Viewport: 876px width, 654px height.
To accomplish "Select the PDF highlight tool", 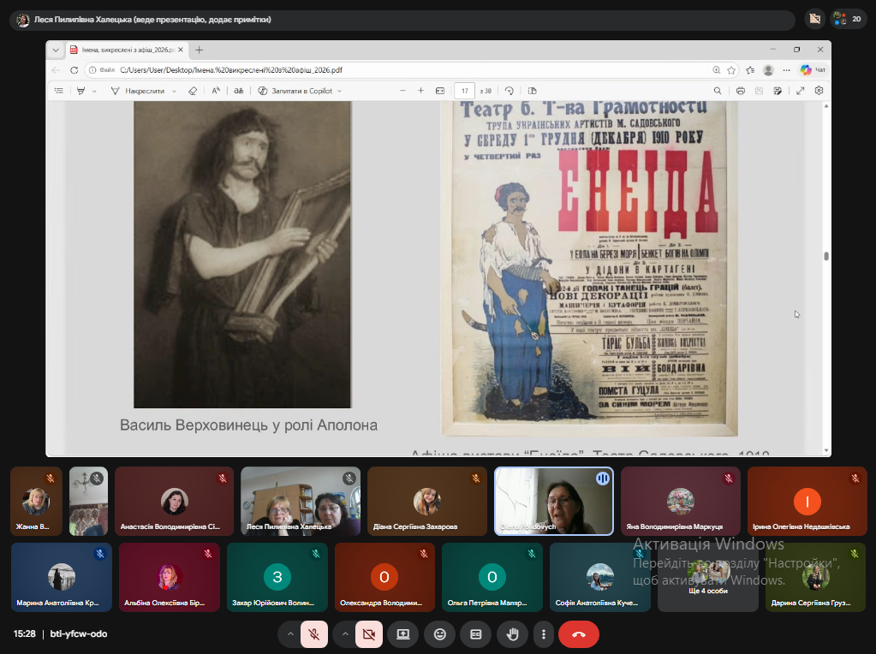I will pyautogui.click(x=81, y=91).
